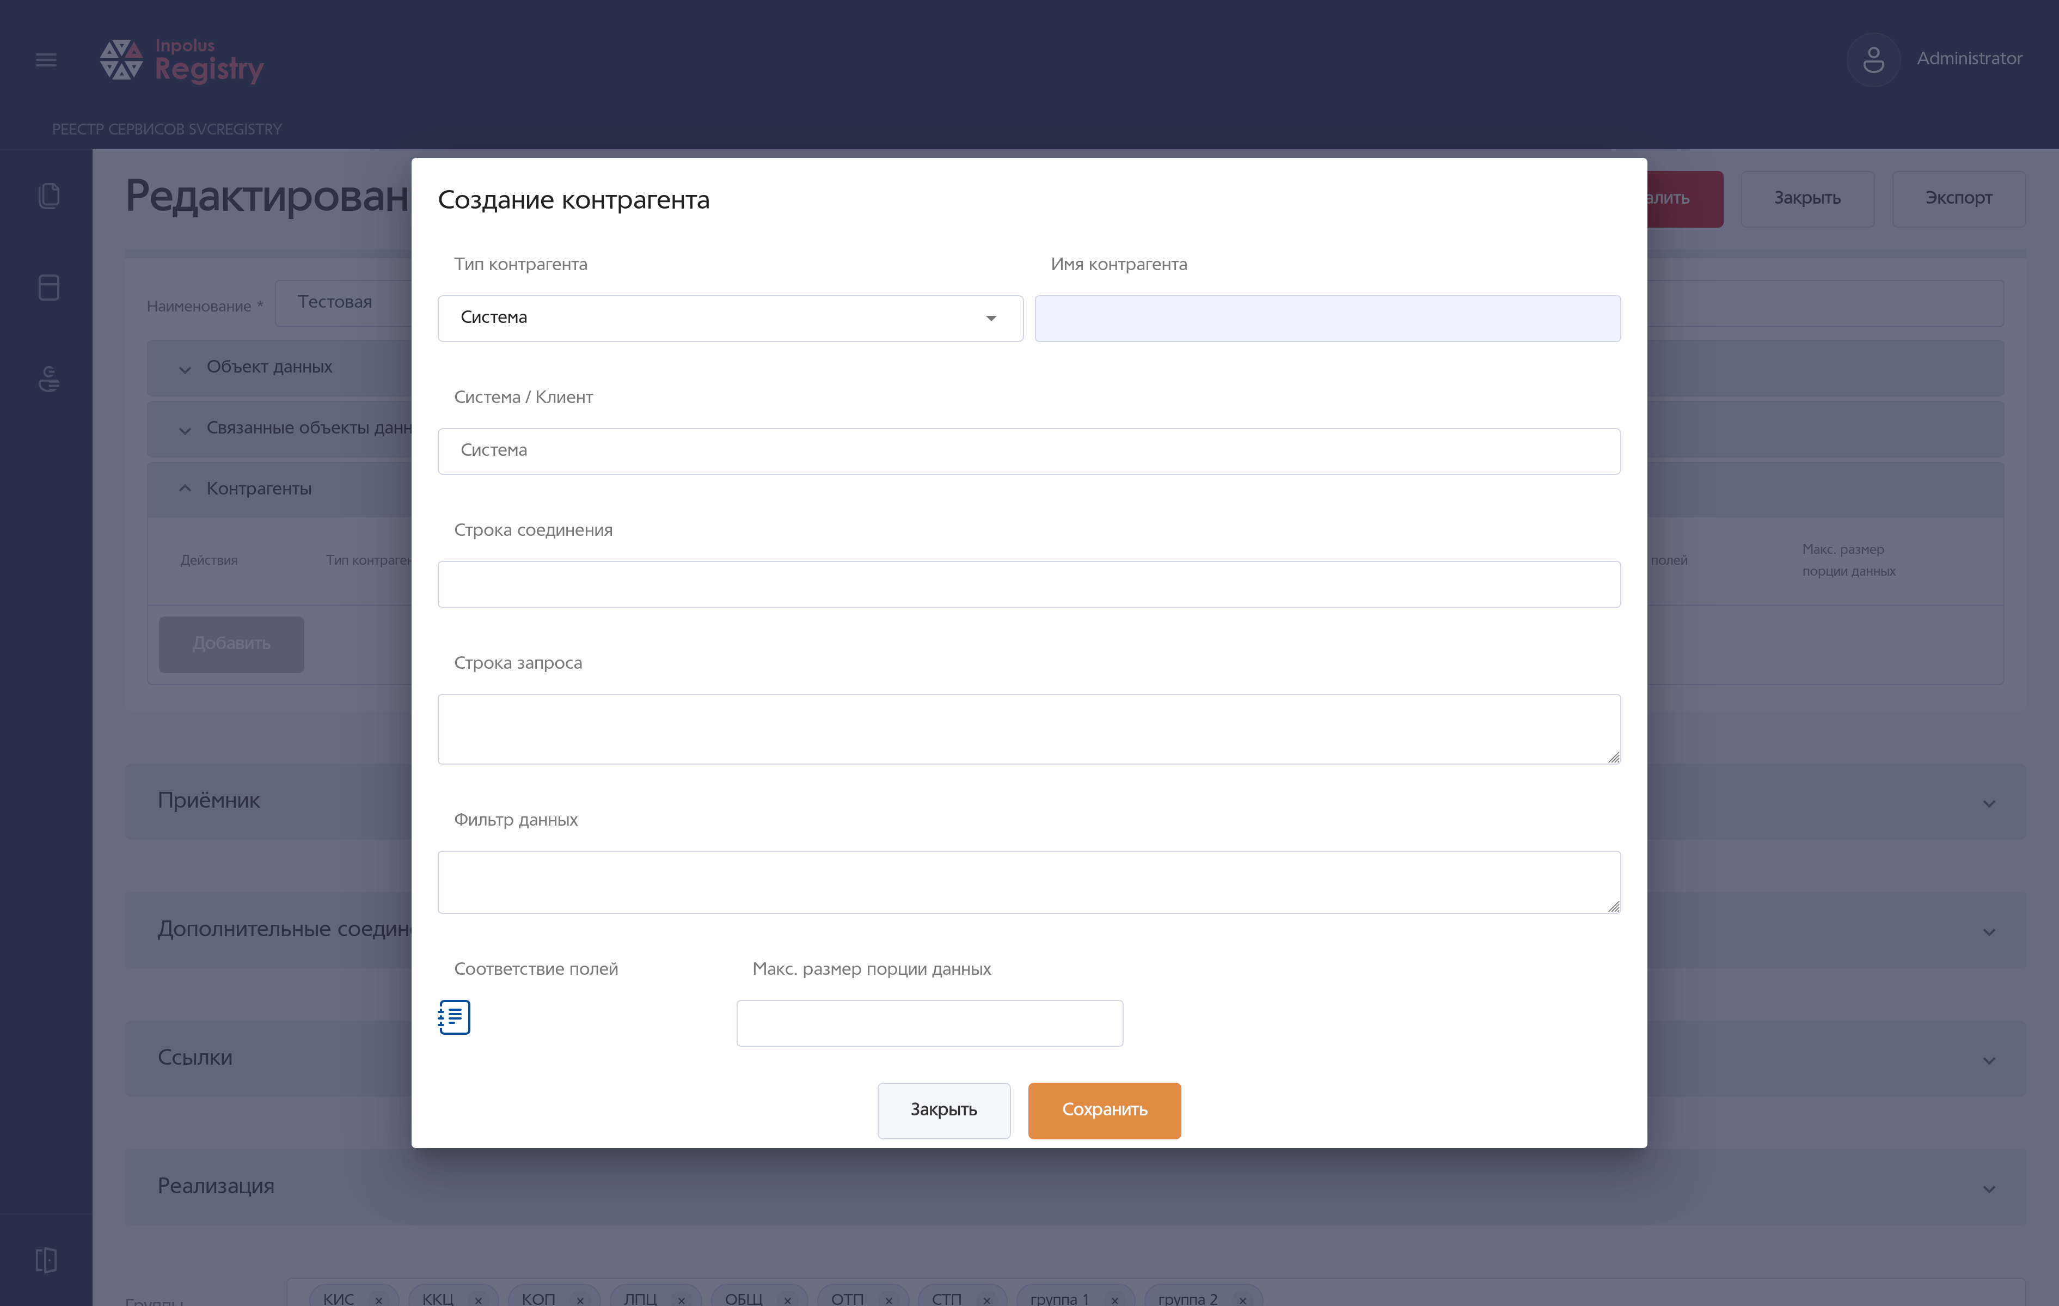Remove the КОП group tag

[x=580, y=1300]
